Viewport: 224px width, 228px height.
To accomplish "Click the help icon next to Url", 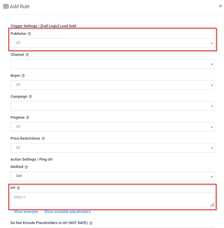I will 18,188.
